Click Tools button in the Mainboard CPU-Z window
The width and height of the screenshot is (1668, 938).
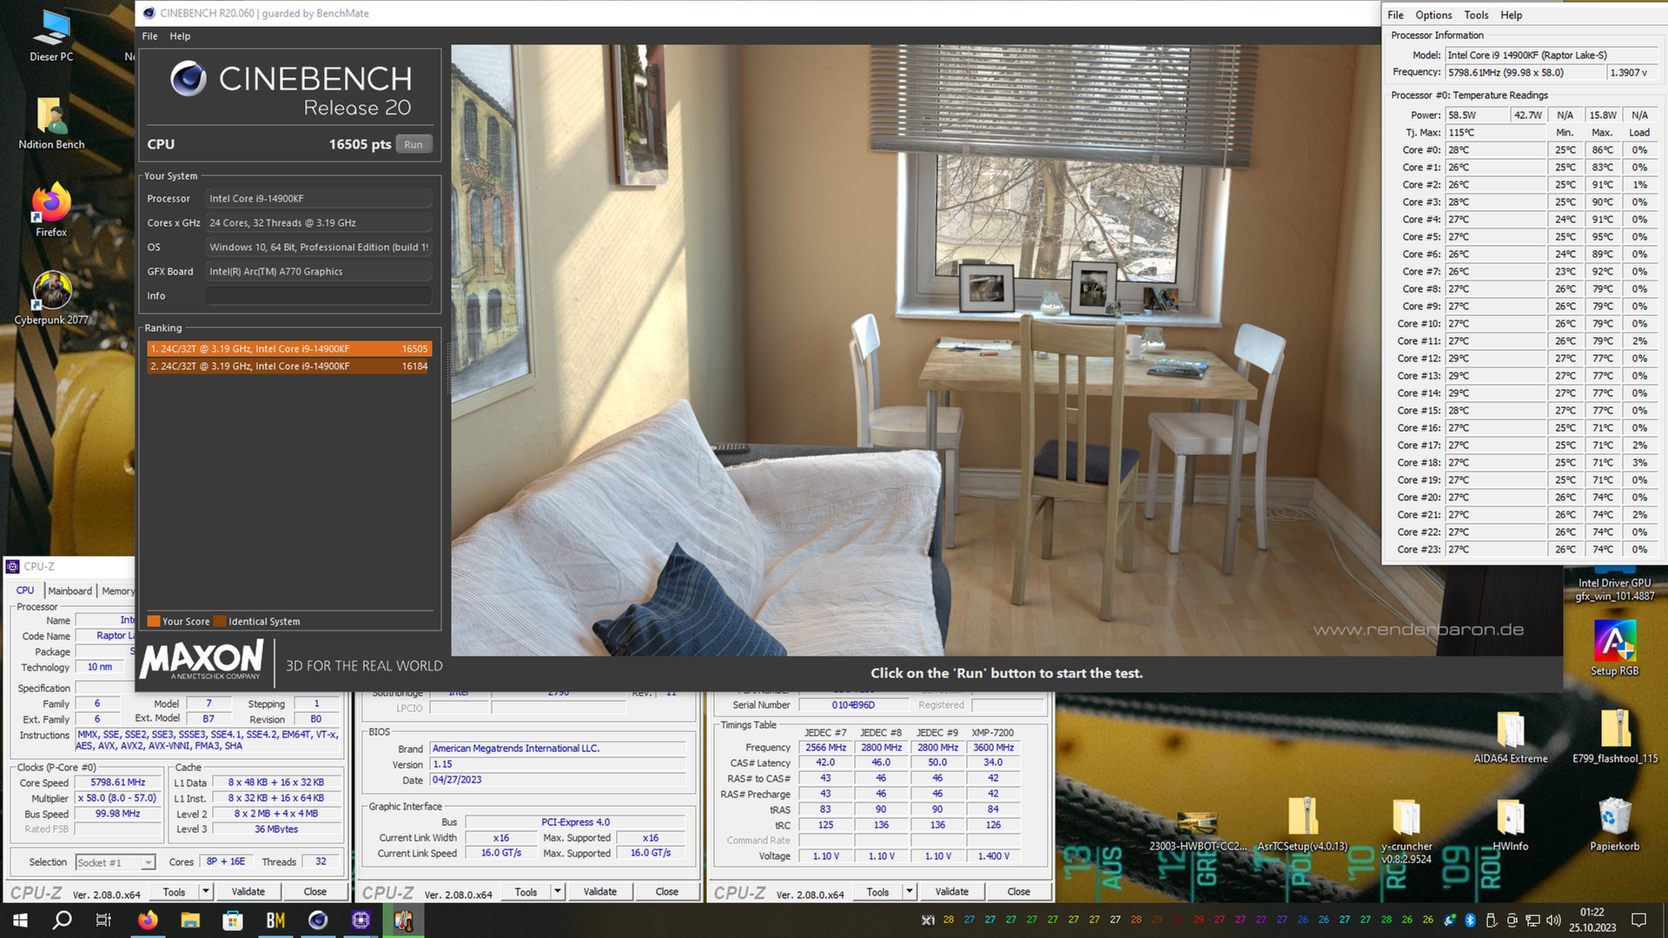(526, 891)
